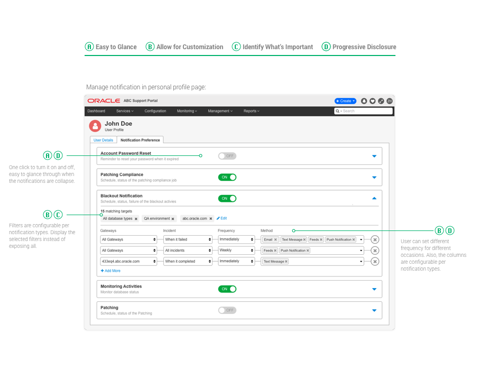Click the Search input field

coord(366,111)
